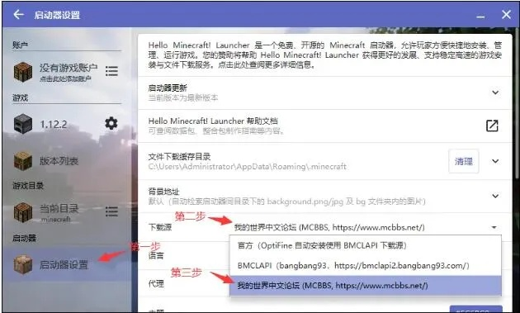Open help document external link icon
The image size is (520, 313).
492,126
